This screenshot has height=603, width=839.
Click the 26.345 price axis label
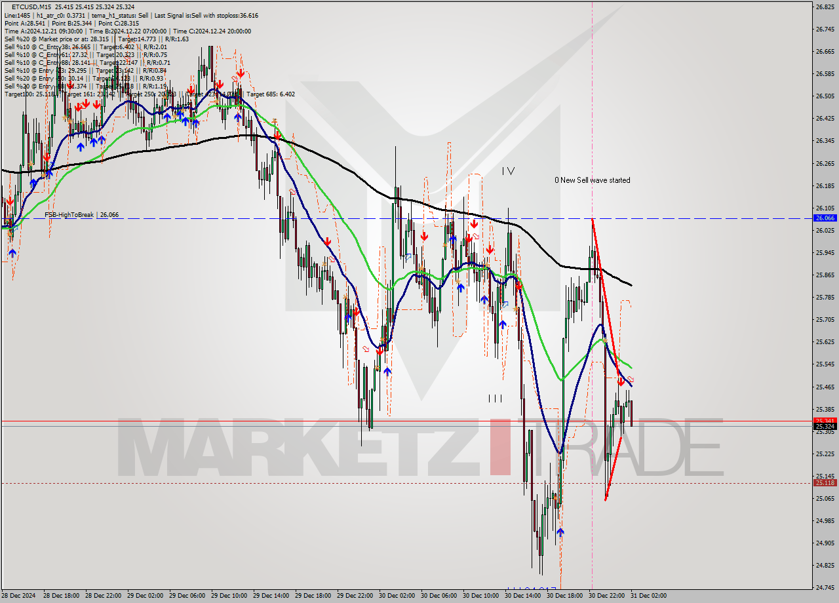pos(824,141)
